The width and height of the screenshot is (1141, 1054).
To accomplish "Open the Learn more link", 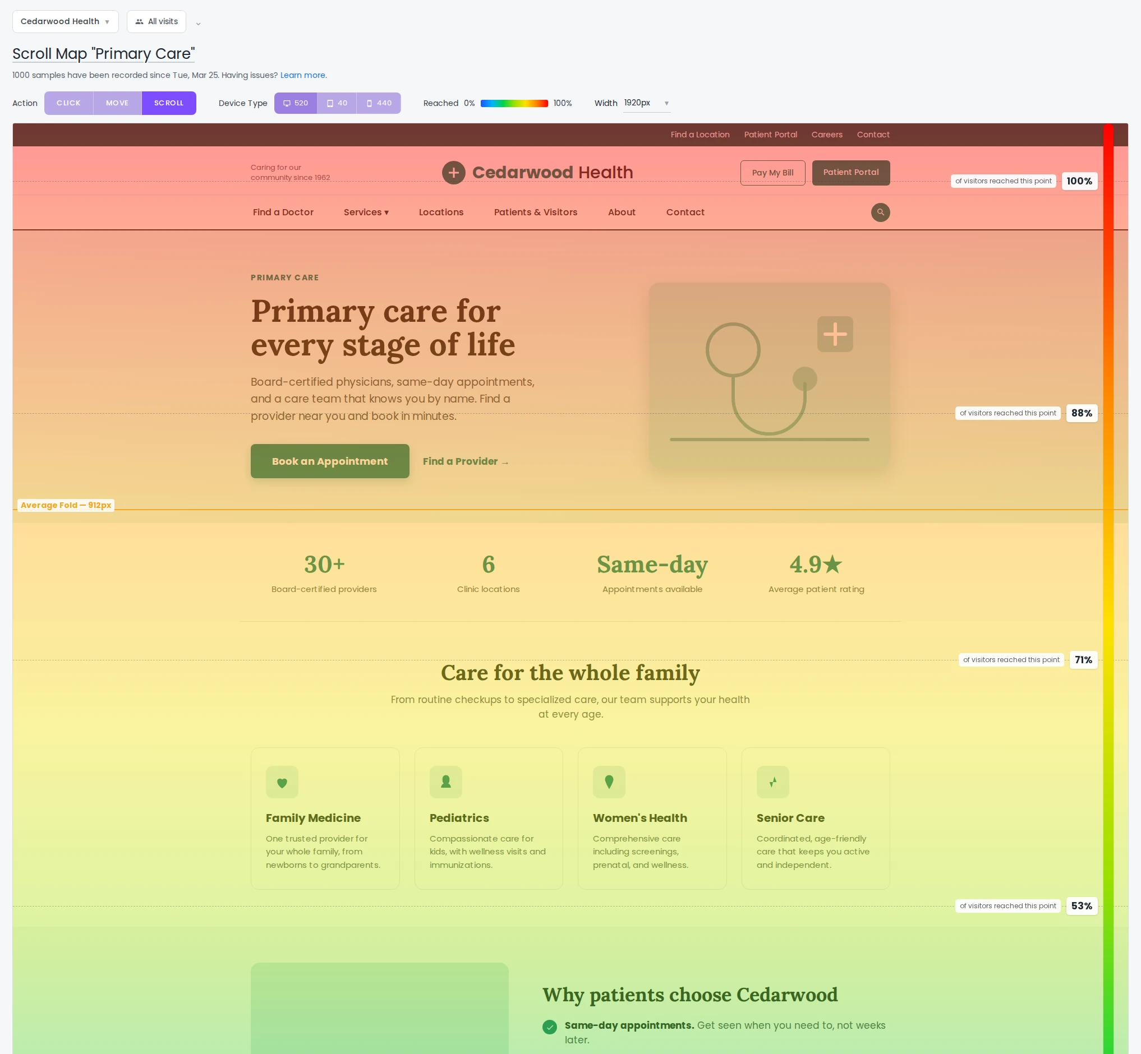I will pyautogui.click(x=303, y=75).
